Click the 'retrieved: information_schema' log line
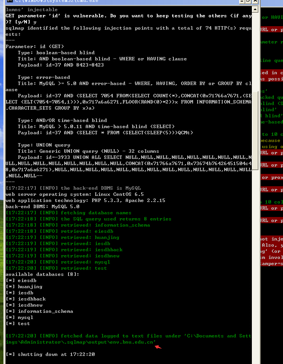The width and height of the screenshot is (283, 364). coord(78,225)
